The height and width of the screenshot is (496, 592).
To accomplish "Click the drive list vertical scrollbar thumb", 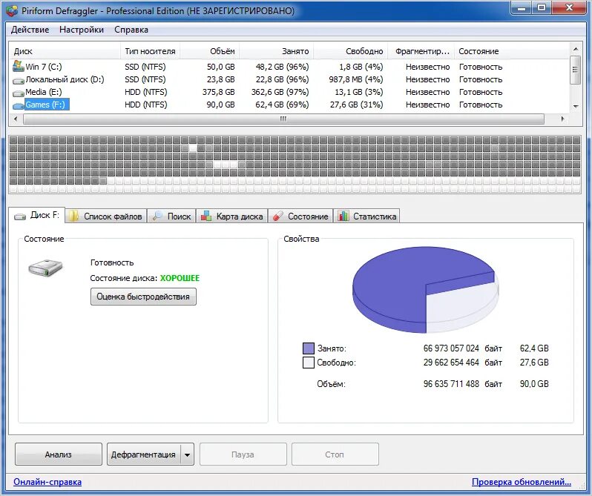I will 576,70.
